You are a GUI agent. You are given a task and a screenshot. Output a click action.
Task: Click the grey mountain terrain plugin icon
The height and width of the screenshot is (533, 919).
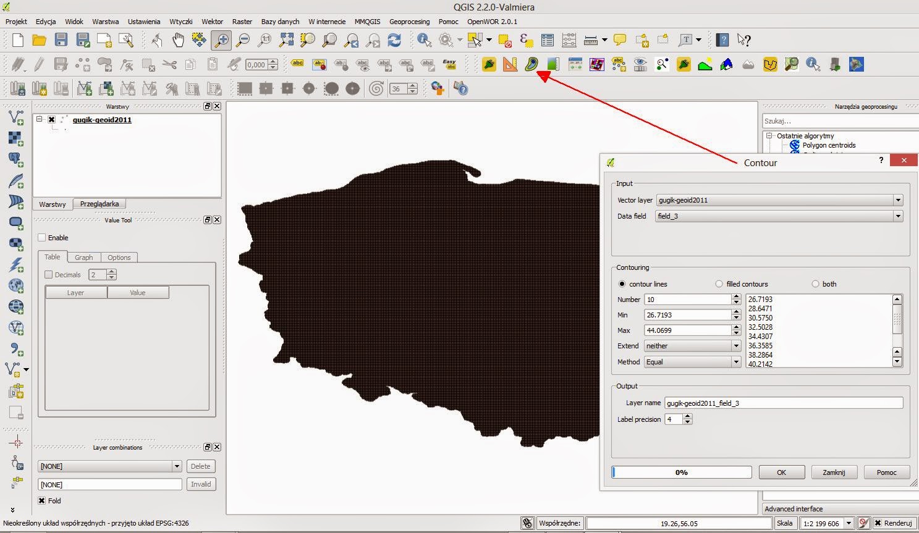748,64
